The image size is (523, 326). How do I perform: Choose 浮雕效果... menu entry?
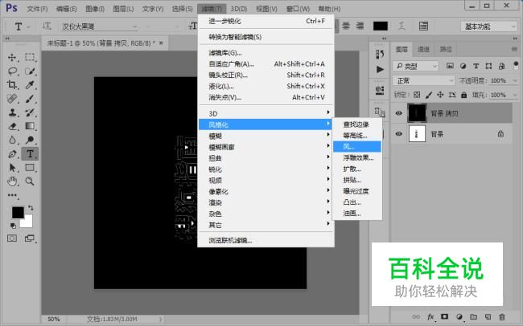(357, 157)
